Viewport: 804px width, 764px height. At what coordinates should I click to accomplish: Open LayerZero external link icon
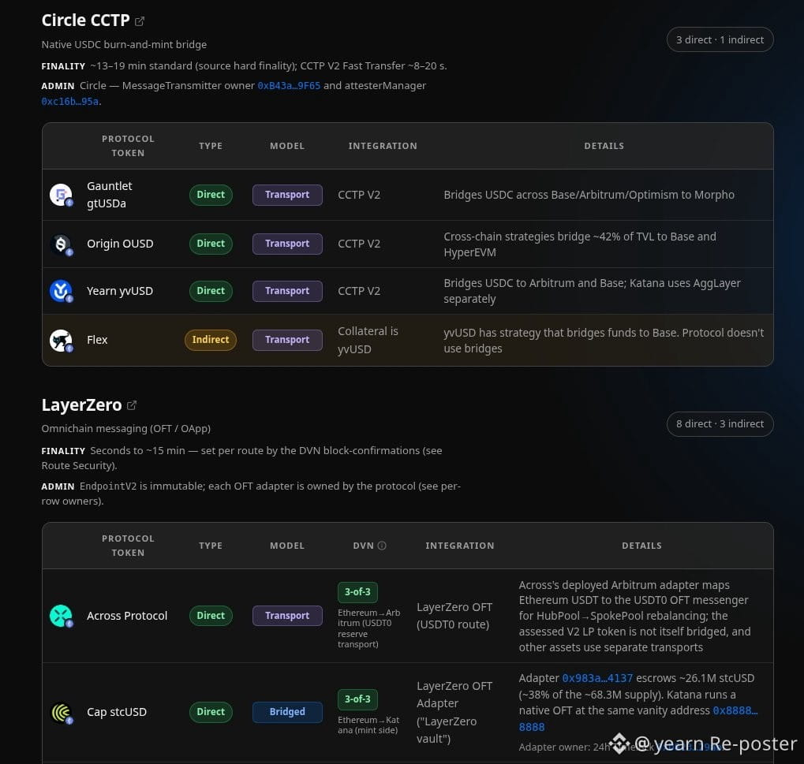(x=132, y=405)
